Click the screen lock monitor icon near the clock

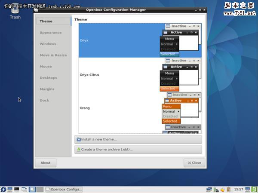pyautogui.click(x=247, y=190)
